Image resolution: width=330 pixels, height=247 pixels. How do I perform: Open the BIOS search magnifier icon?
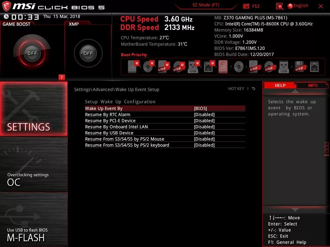point(279,6)
